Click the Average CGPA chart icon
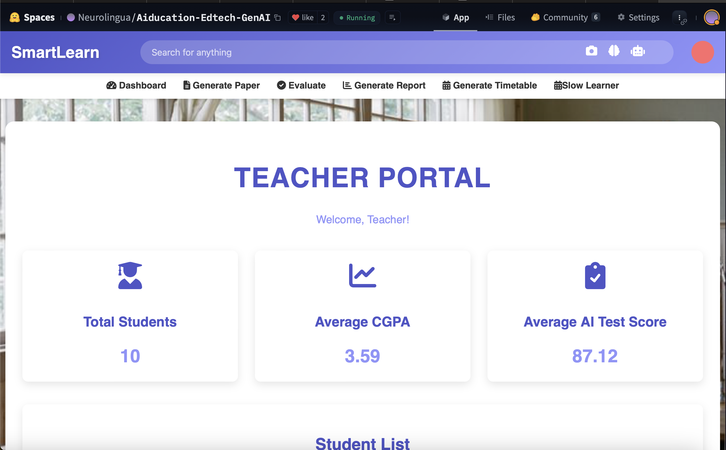726x450 pixels. click(x=362, y=275)
